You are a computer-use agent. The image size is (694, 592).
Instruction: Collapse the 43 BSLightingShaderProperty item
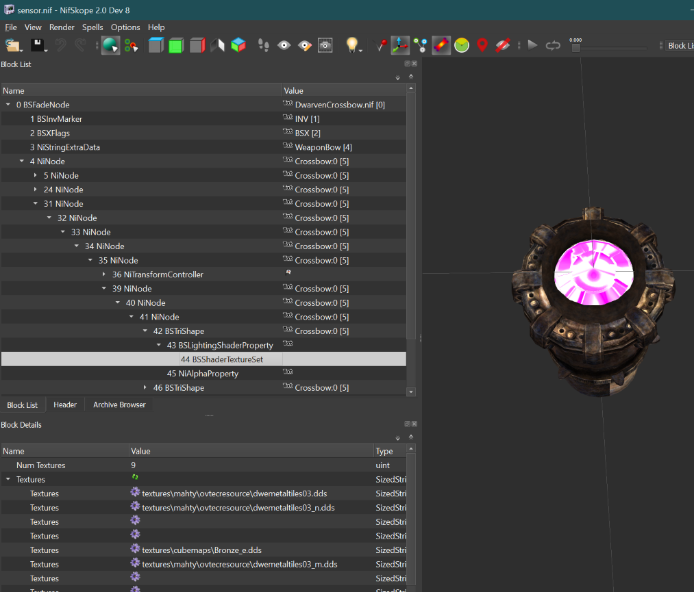tap(159, 346)
